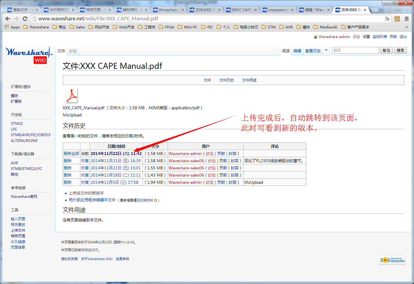Click the page info icon before the URL

pyautogui.click(x=34, y=19)
